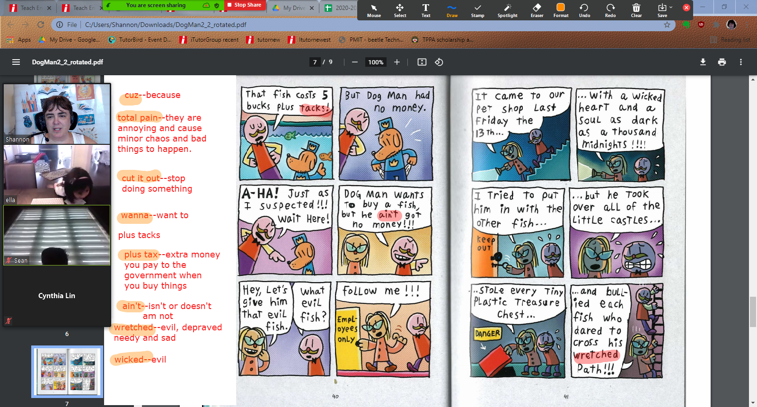Open the PDF viewer more actions menu

coord(741,62)
